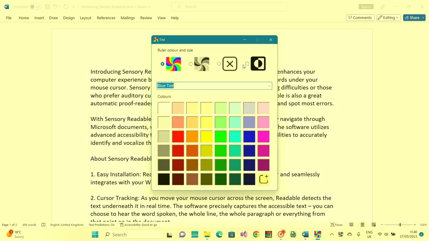Open the colourful grid app on taskbar

coord(268,235)
